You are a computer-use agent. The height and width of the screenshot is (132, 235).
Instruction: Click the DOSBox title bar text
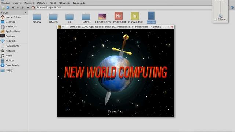[116, 27]
